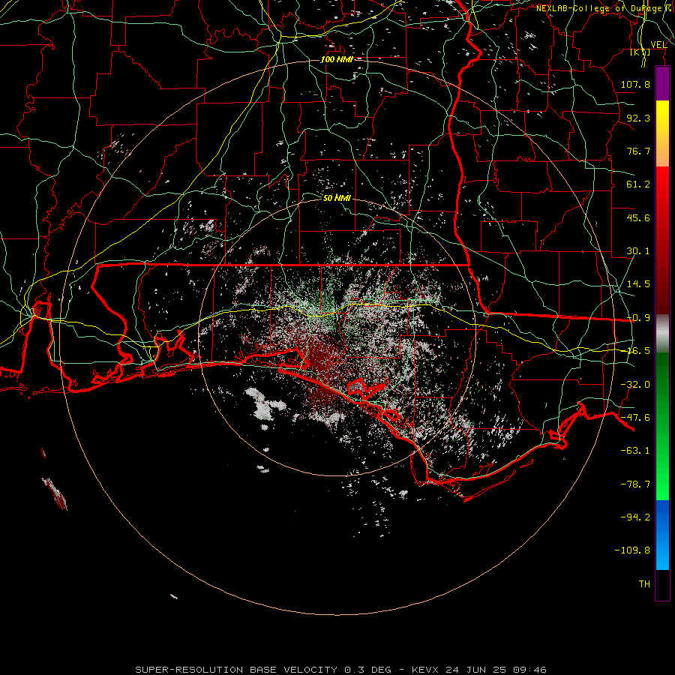This screenshot has width=675, height=675.
Task: Click the -32.0 velocity scale value
Action: (x=635, y=385)
